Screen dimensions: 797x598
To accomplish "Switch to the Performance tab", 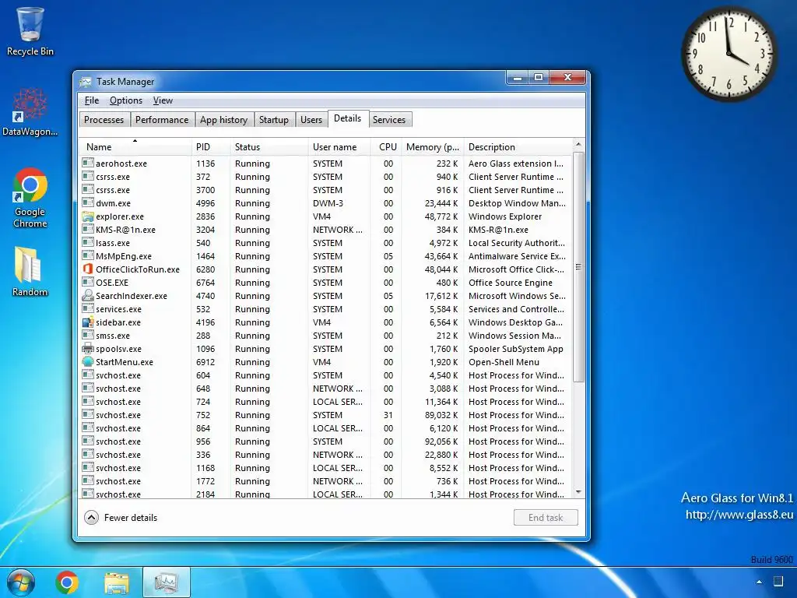I will [x=162, y=119].
